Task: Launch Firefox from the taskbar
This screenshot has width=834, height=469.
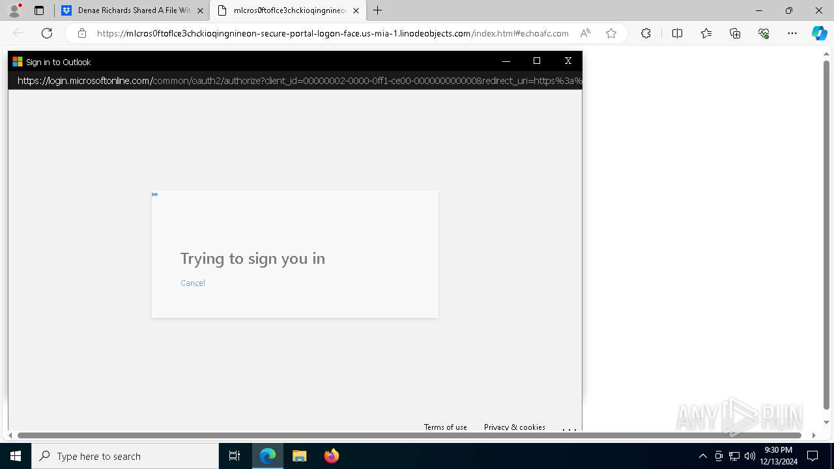Action: 331,456
